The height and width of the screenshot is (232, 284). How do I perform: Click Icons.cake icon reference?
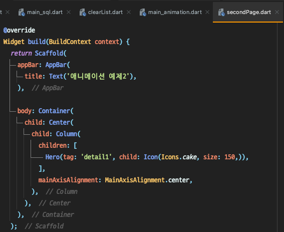click(x=179, y=157)
